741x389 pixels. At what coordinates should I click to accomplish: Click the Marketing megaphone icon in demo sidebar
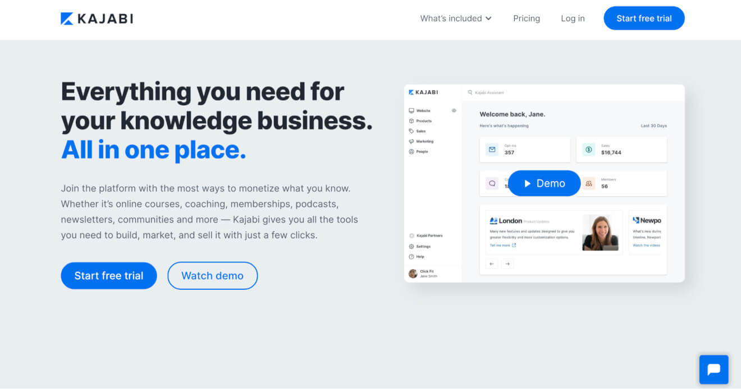[x=411, y=141]
